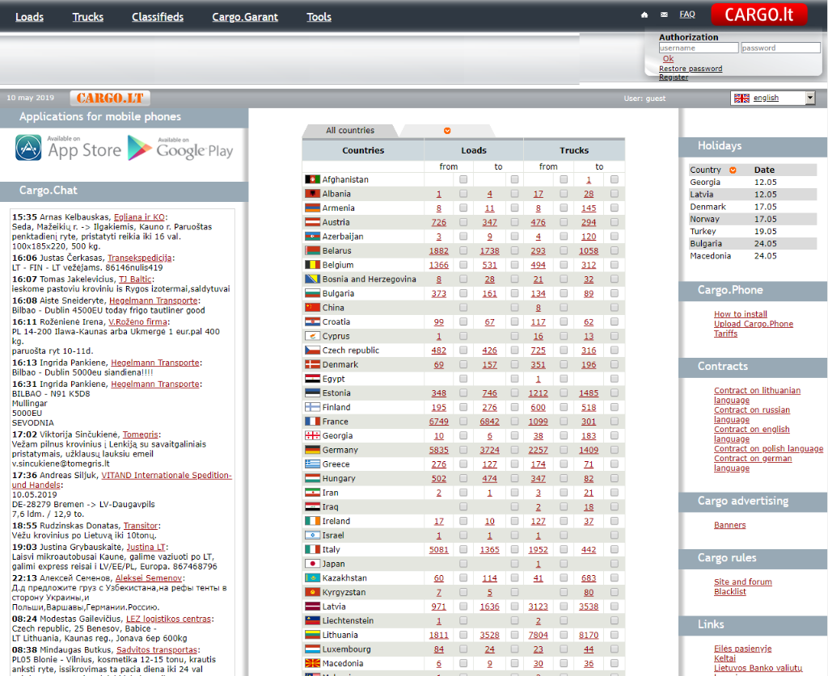Open How to install link
The image size is (828, 676).
pos(741,313)
